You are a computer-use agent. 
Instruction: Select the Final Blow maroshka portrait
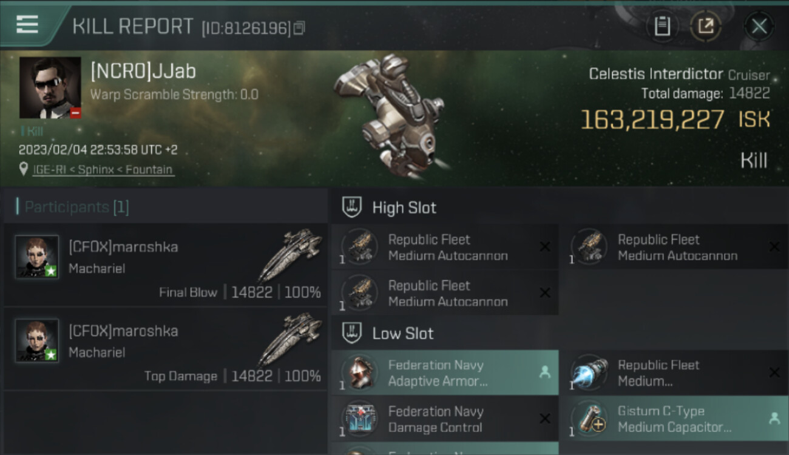37,257
